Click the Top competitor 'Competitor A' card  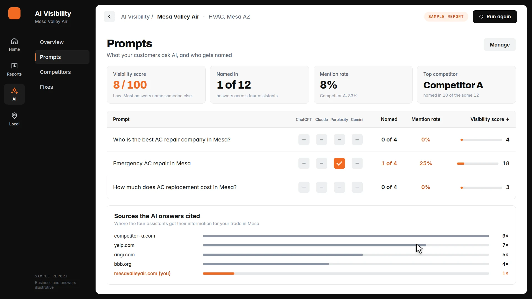(x=466, y=84)
